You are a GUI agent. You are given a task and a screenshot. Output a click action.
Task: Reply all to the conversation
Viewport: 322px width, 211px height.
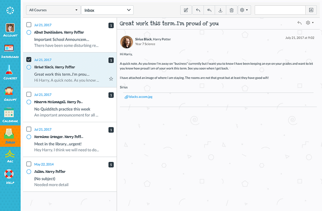[x=209, y=10]
